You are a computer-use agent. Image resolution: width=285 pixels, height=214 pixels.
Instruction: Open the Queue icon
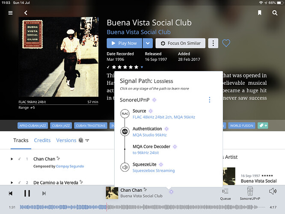(x=226, y=193)
